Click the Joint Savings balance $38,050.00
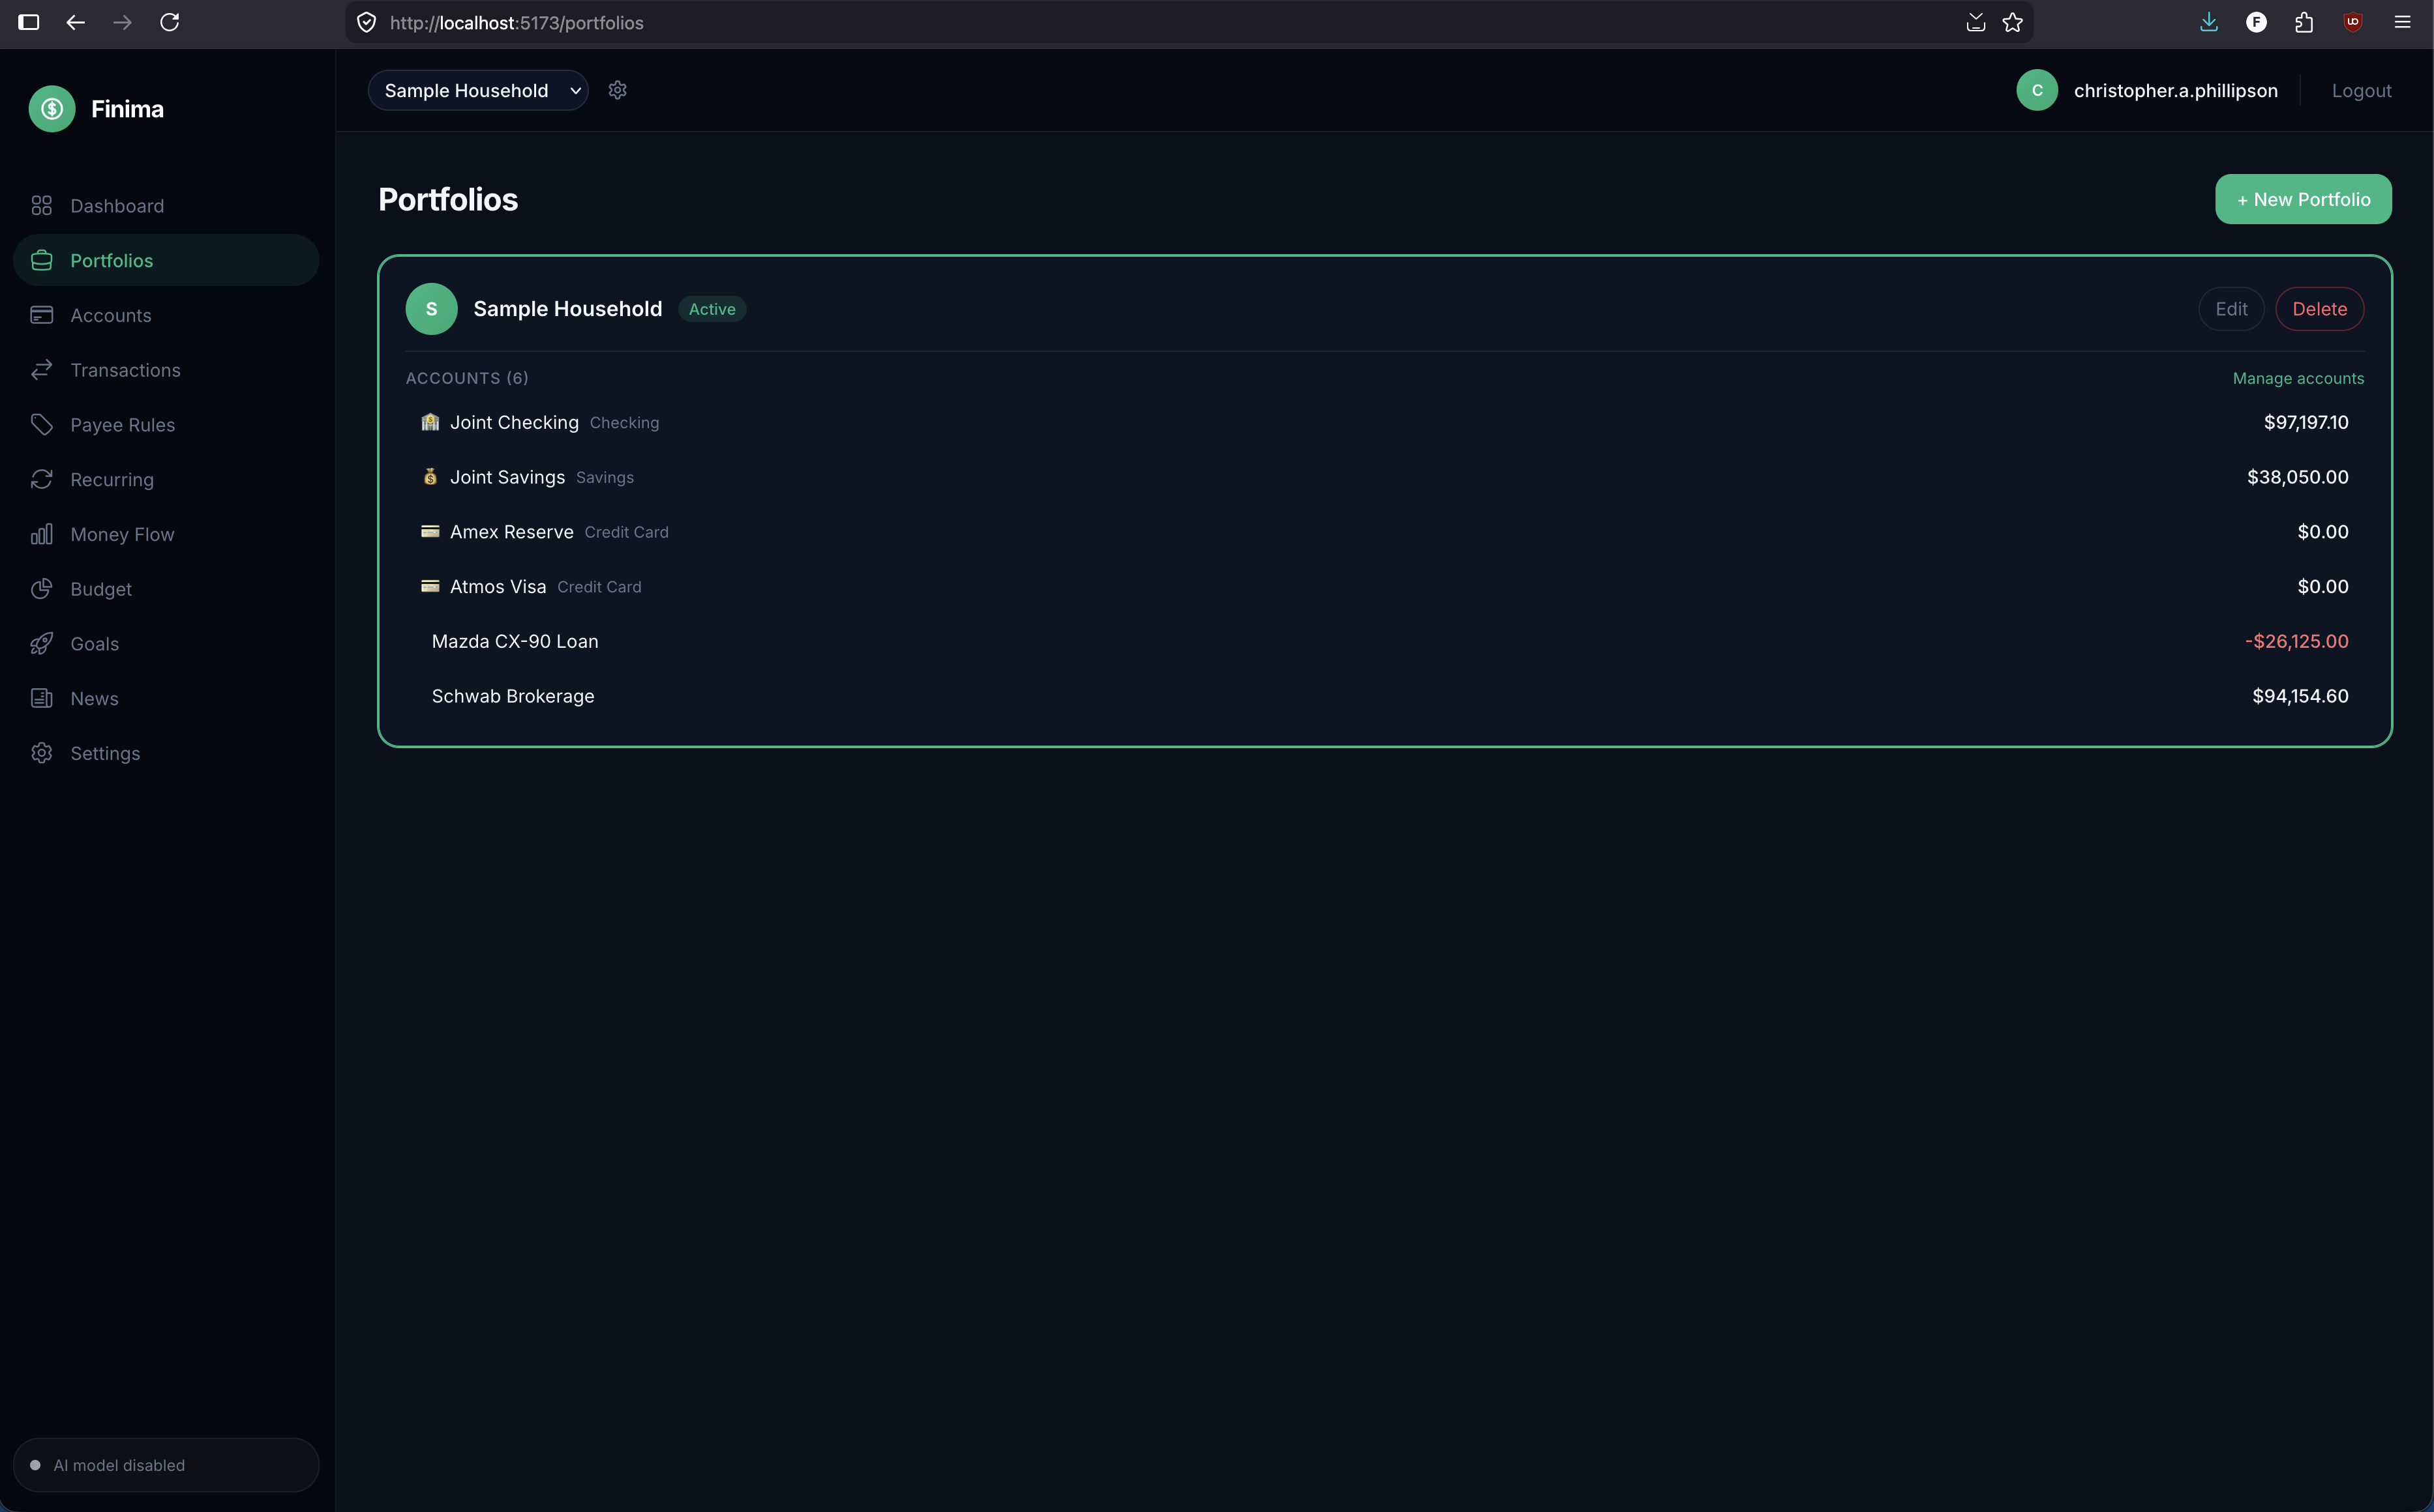The width and height of the screenshot is (2434, 1512). (2297, 477)
